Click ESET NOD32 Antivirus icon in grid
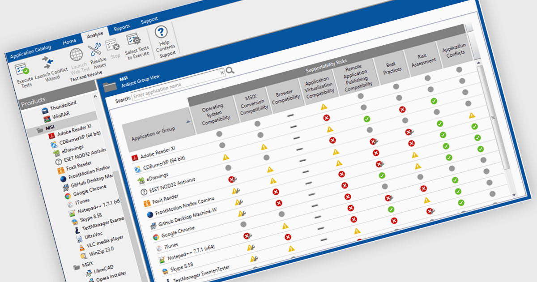Viewport: 537px width, 282px height. click(x=144, y=192)
